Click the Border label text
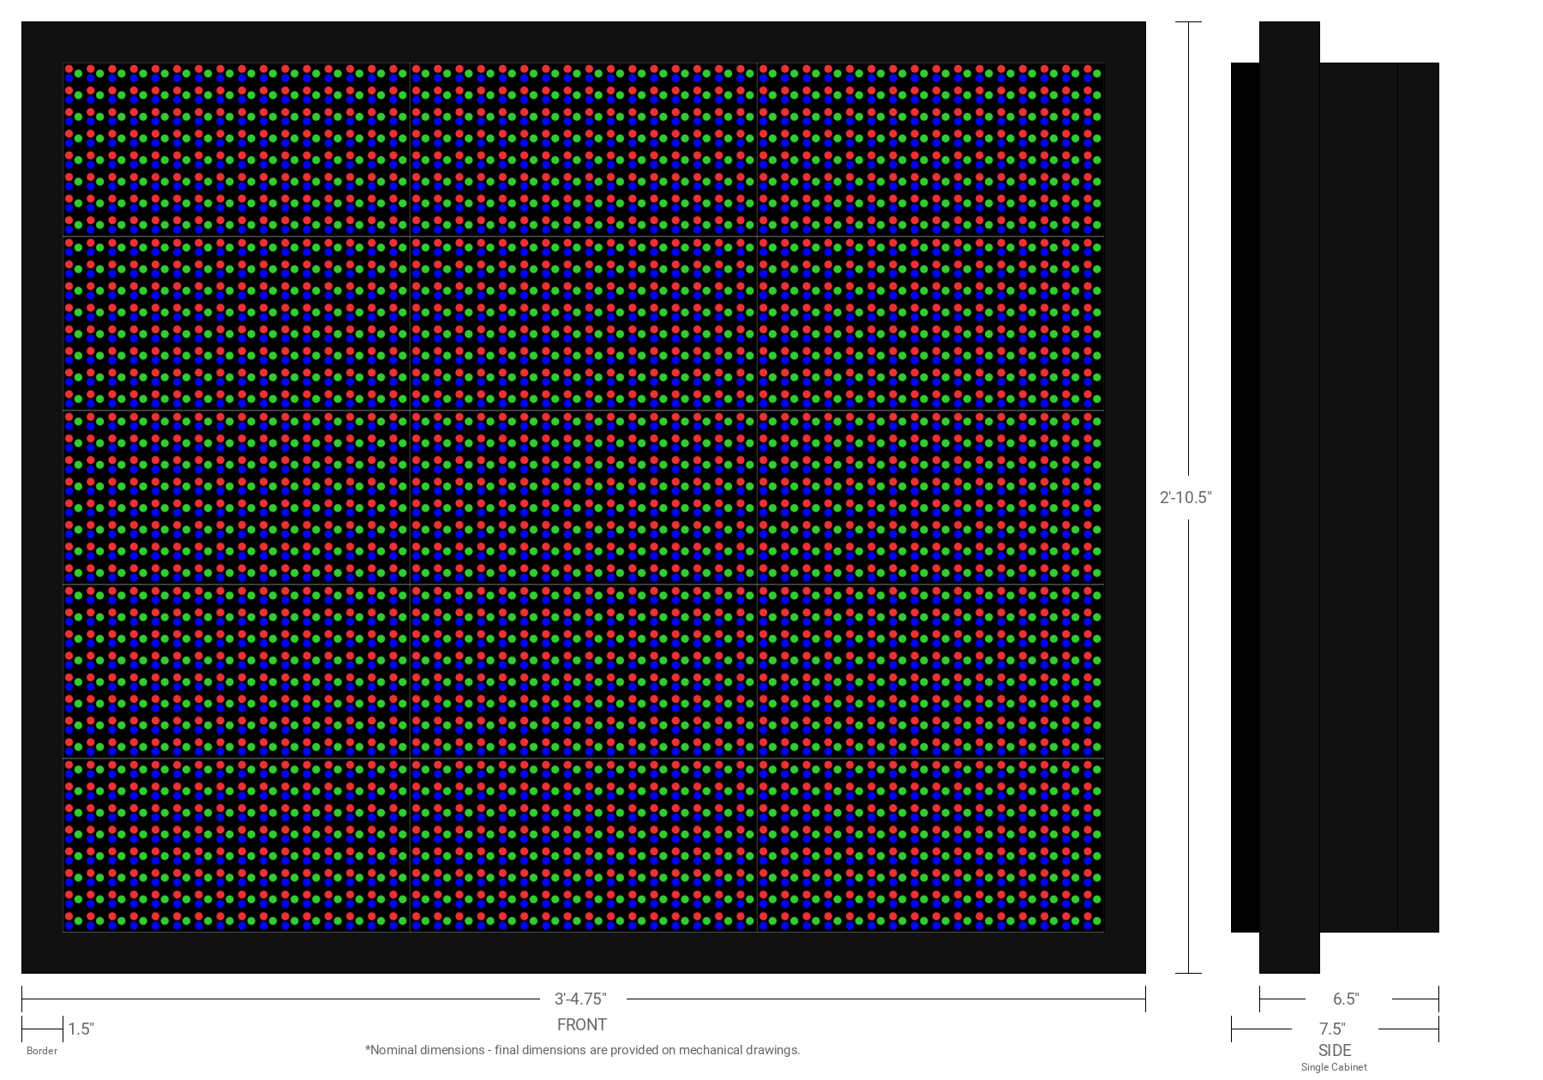1543x1080 pixels. click(42, 1051)
